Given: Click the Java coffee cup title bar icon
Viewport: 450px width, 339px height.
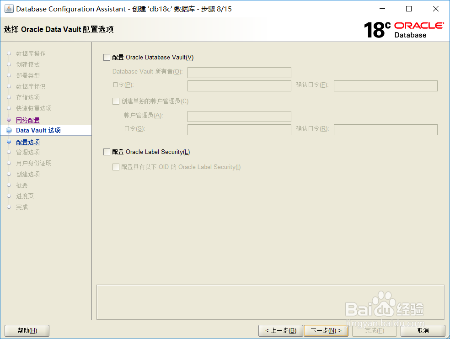Looking at the screenshot, I should pyautogui.click(x=10, y=9).
